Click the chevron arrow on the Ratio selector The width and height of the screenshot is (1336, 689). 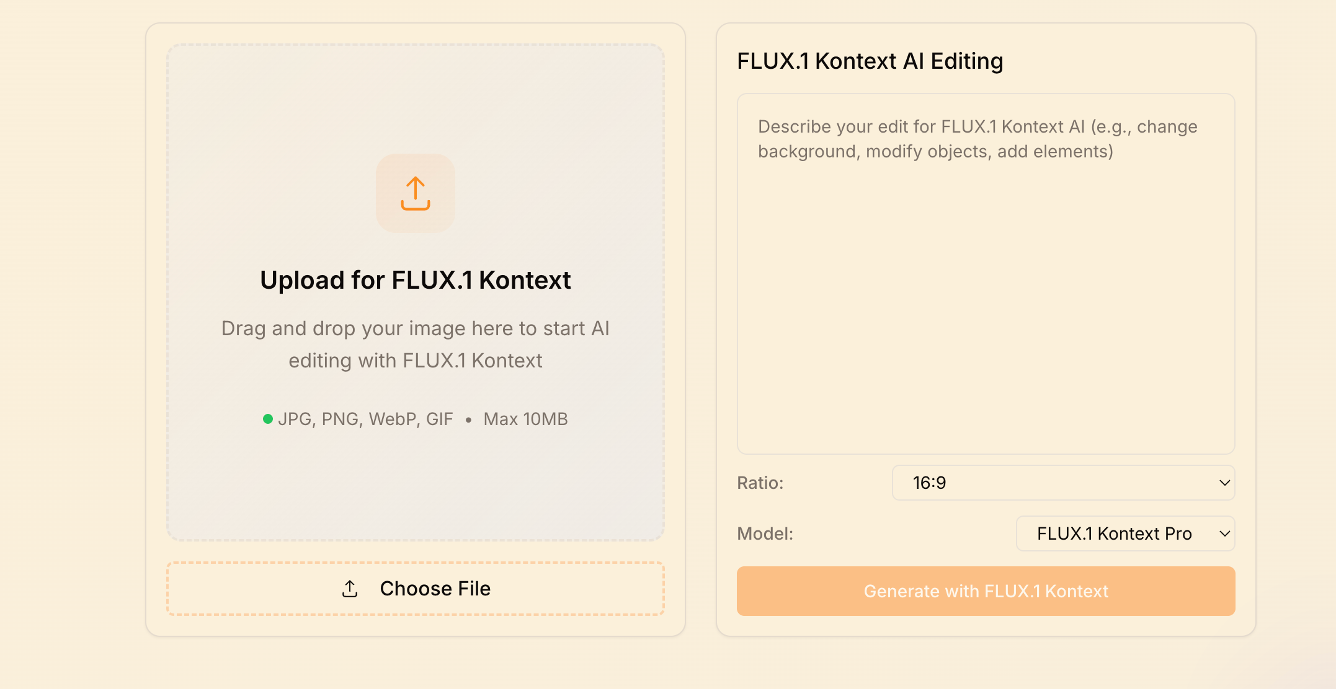[1224, 483]
